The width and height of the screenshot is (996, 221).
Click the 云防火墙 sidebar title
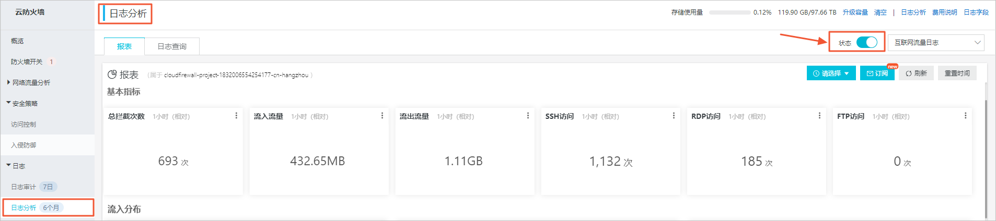[x=30, y=12]
